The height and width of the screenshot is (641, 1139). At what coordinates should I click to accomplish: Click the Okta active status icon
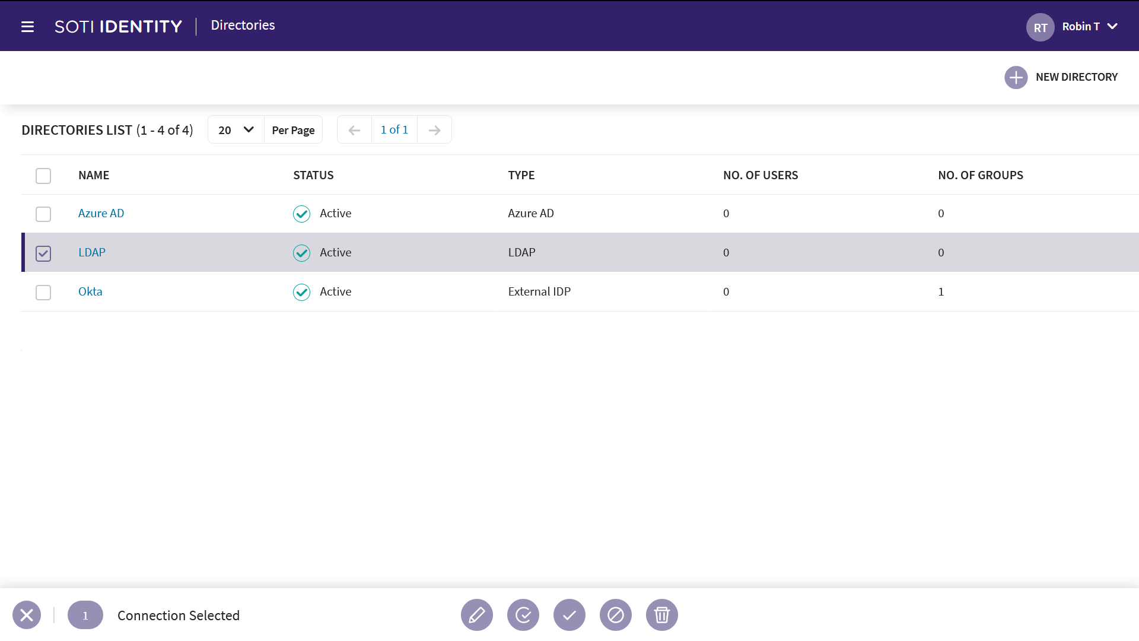(x=301, y=292)
